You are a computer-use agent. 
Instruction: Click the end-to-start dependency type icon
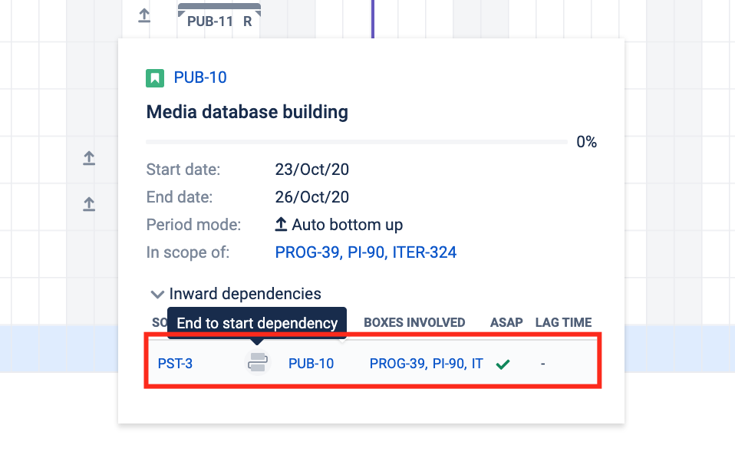257,363
